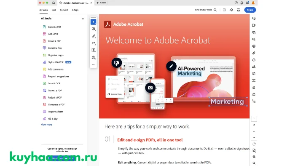The width and height of the screenshot is (295, 166).
Task: Zoom in with magnifier plus icon
Action: (x=254, y=157)
